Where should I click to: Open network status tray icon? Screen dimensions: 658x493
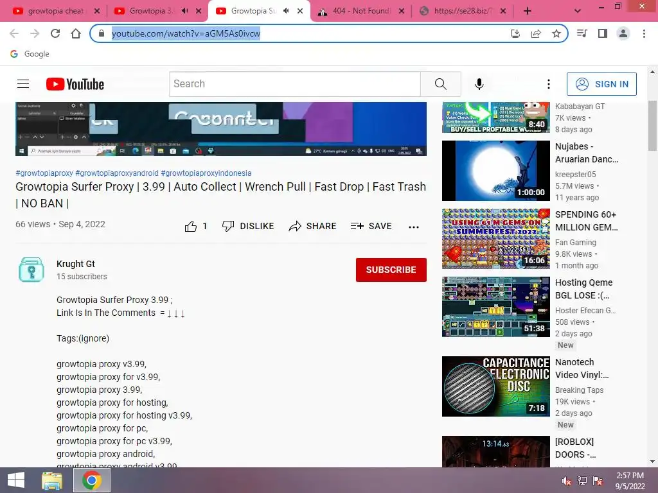click(582, 481)
